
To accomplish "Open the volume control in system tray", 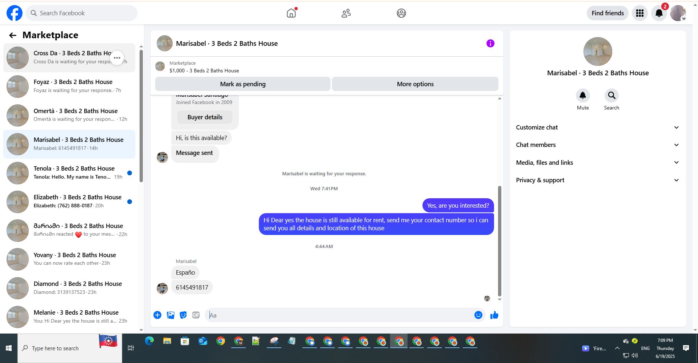I will point(635,355).
